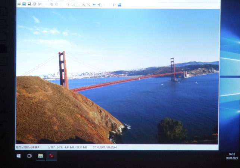The width and height of the screenshot is (240, 168).
Task: Click the zoom percentage input box
Action: pos(74,4)
